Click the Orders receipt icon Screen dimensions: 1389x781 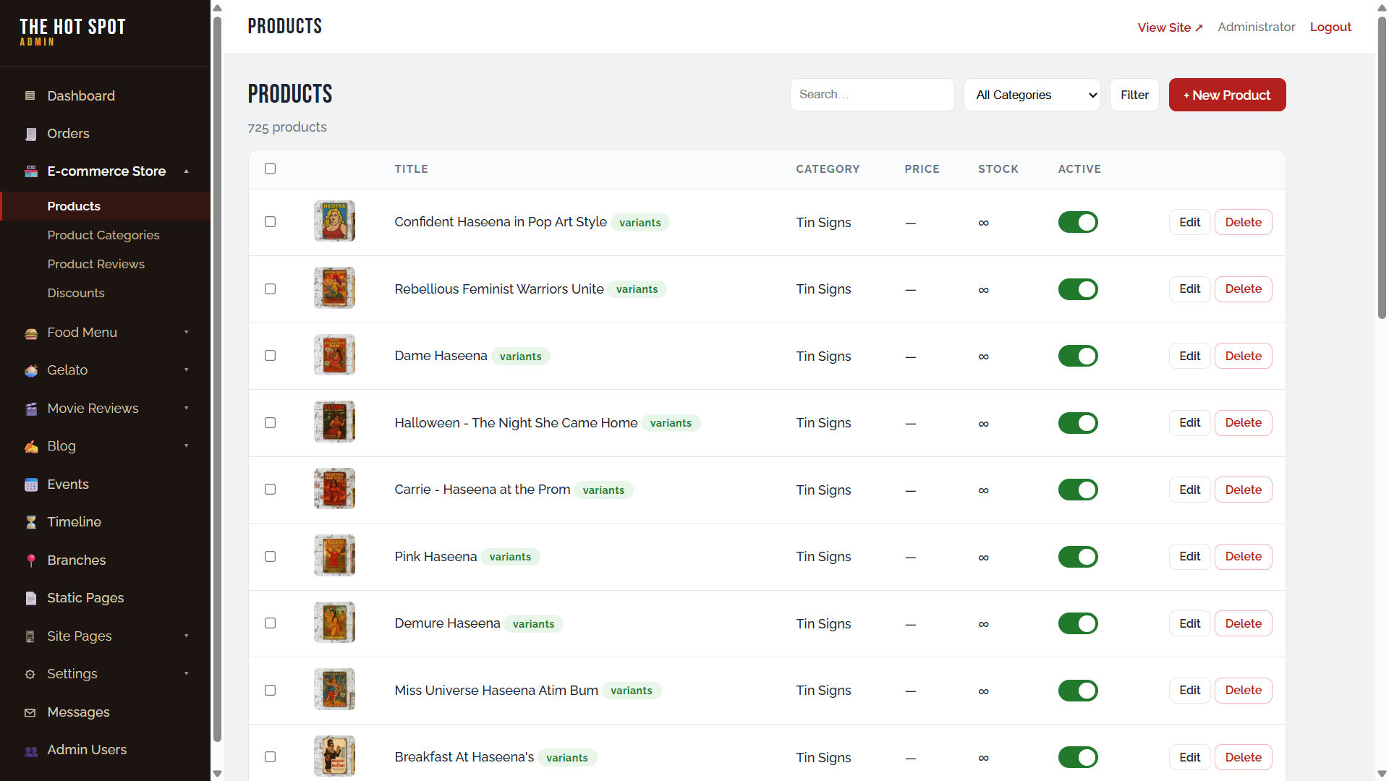(x=30, y=134)
